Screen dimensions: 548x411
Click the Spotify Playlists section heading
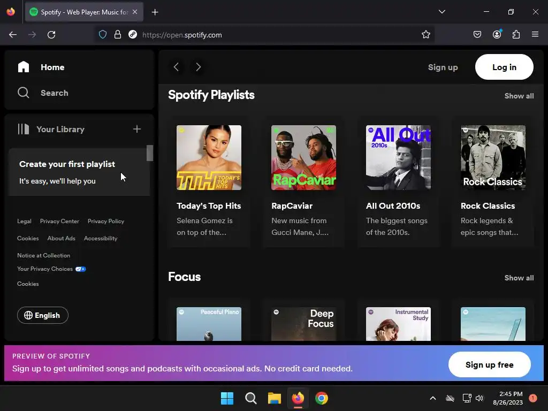pyautogui.click(x=211, y=95)
